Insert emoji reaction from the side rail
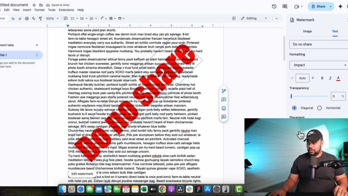This screenshot has height=196, width=348. [x=224, y=108]
